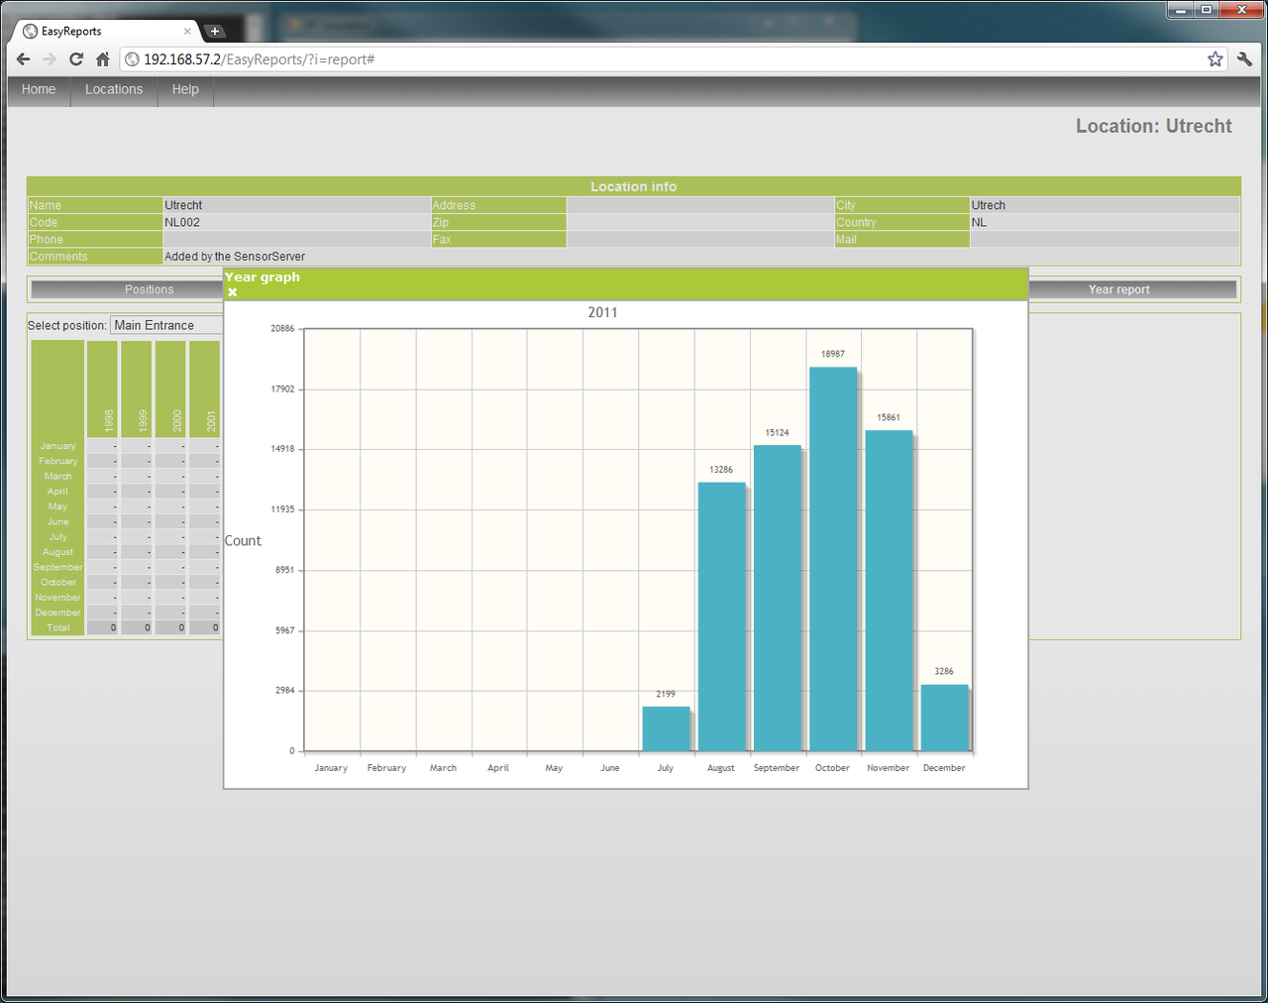Reload the EasyReports page
1268x1003 pixels.
[75, 58]
